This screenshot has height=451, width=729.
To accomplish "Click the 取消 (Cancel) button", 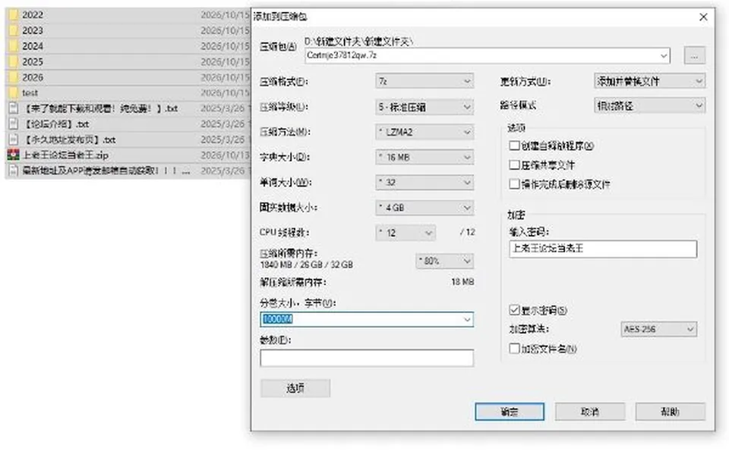I will [590, 412].
